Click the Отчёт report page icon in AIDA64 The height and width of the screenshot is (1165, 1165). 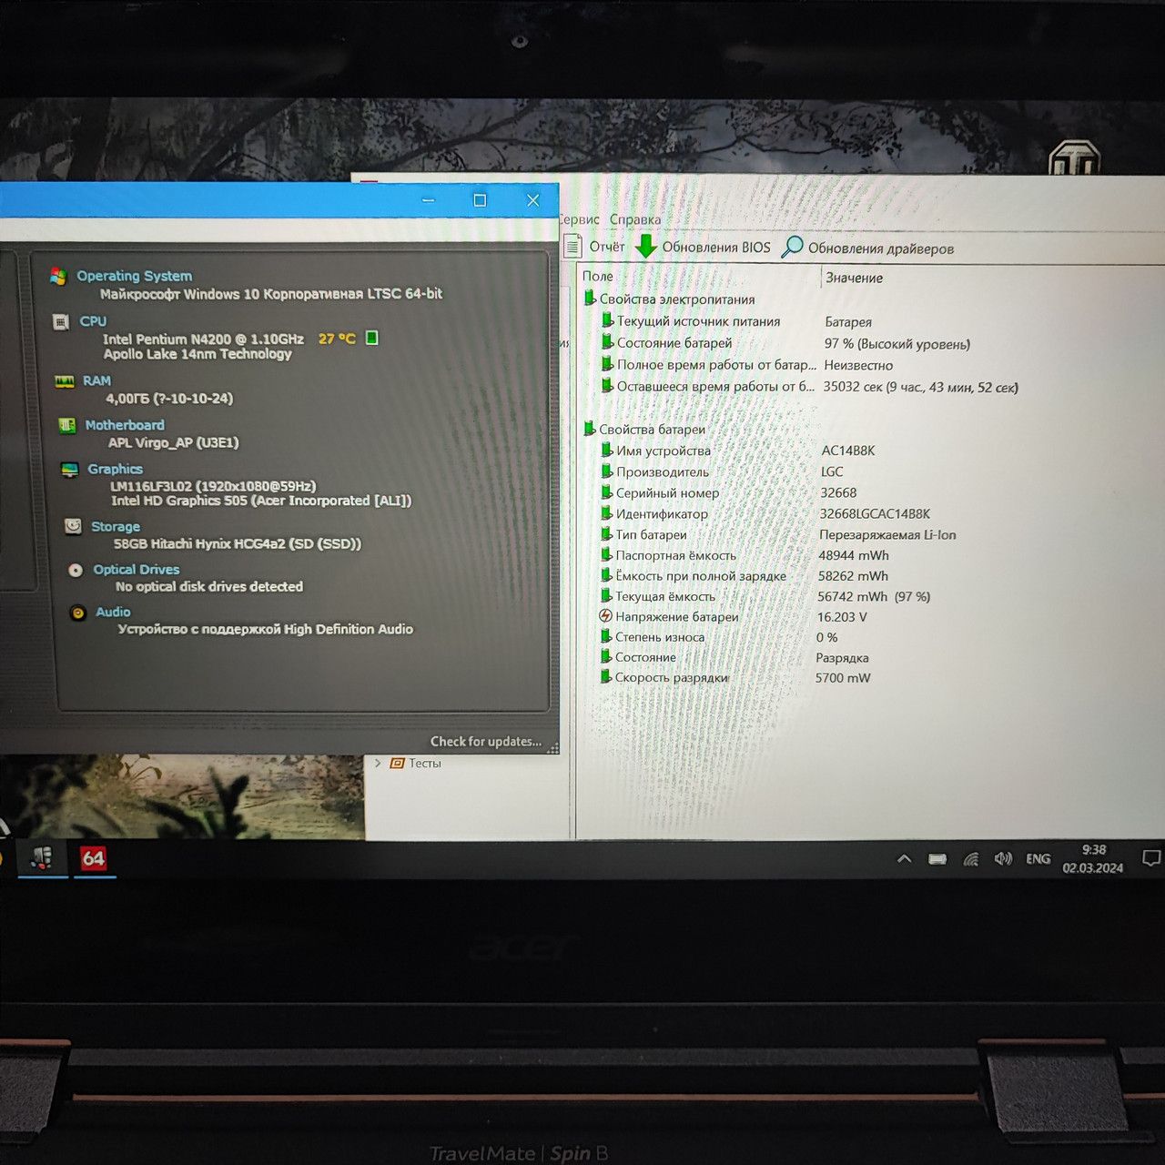572,246
